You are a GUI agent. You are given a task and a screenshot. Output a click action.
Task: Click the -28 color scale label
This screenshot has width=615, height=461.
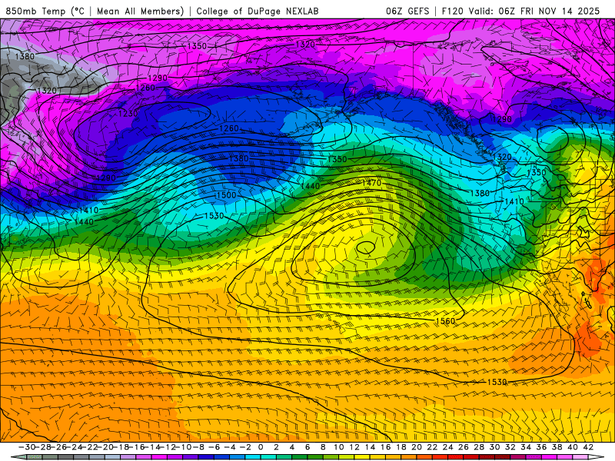pyautogui.click(x=43, y=447)
